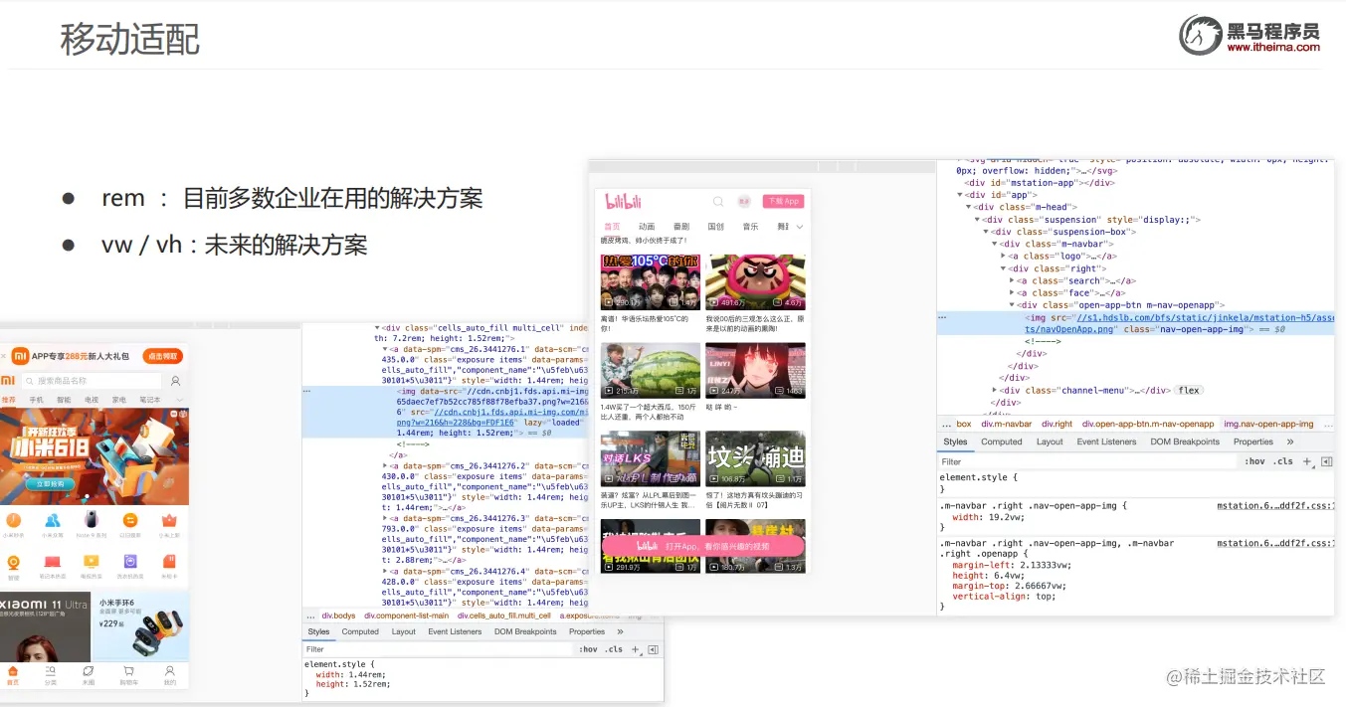Viewport: 1346px width, 707px height.
Task: Click the orange trade-in swap icon
Action: tap(129, 520)
